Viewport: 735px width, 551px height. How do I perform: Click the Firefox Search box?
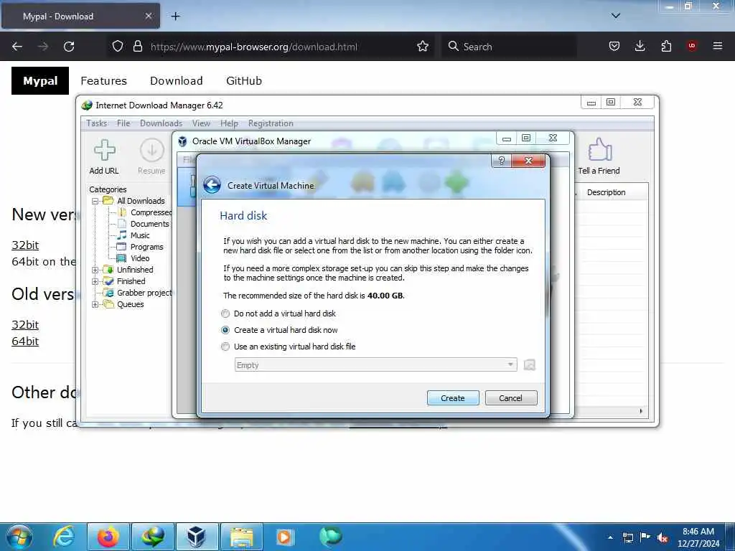coord(509,47)
